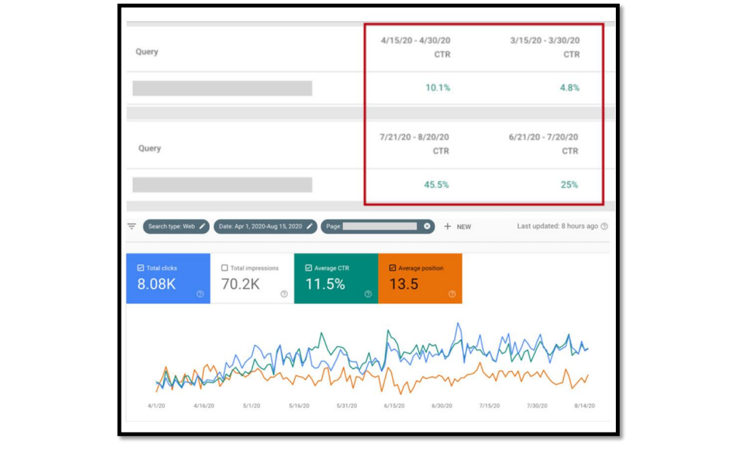The image size is (755, 463).
Task: Add a NEW filter
Action: (457, 227)
